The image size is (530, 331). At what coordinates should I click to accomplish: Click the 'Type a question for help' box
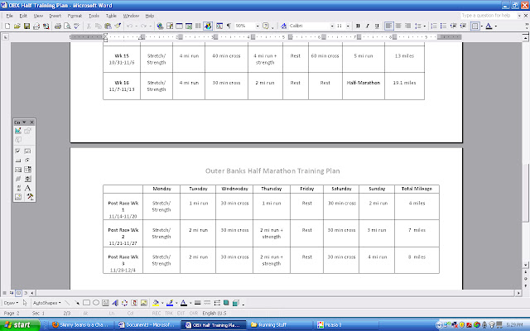tap(489, 16)
